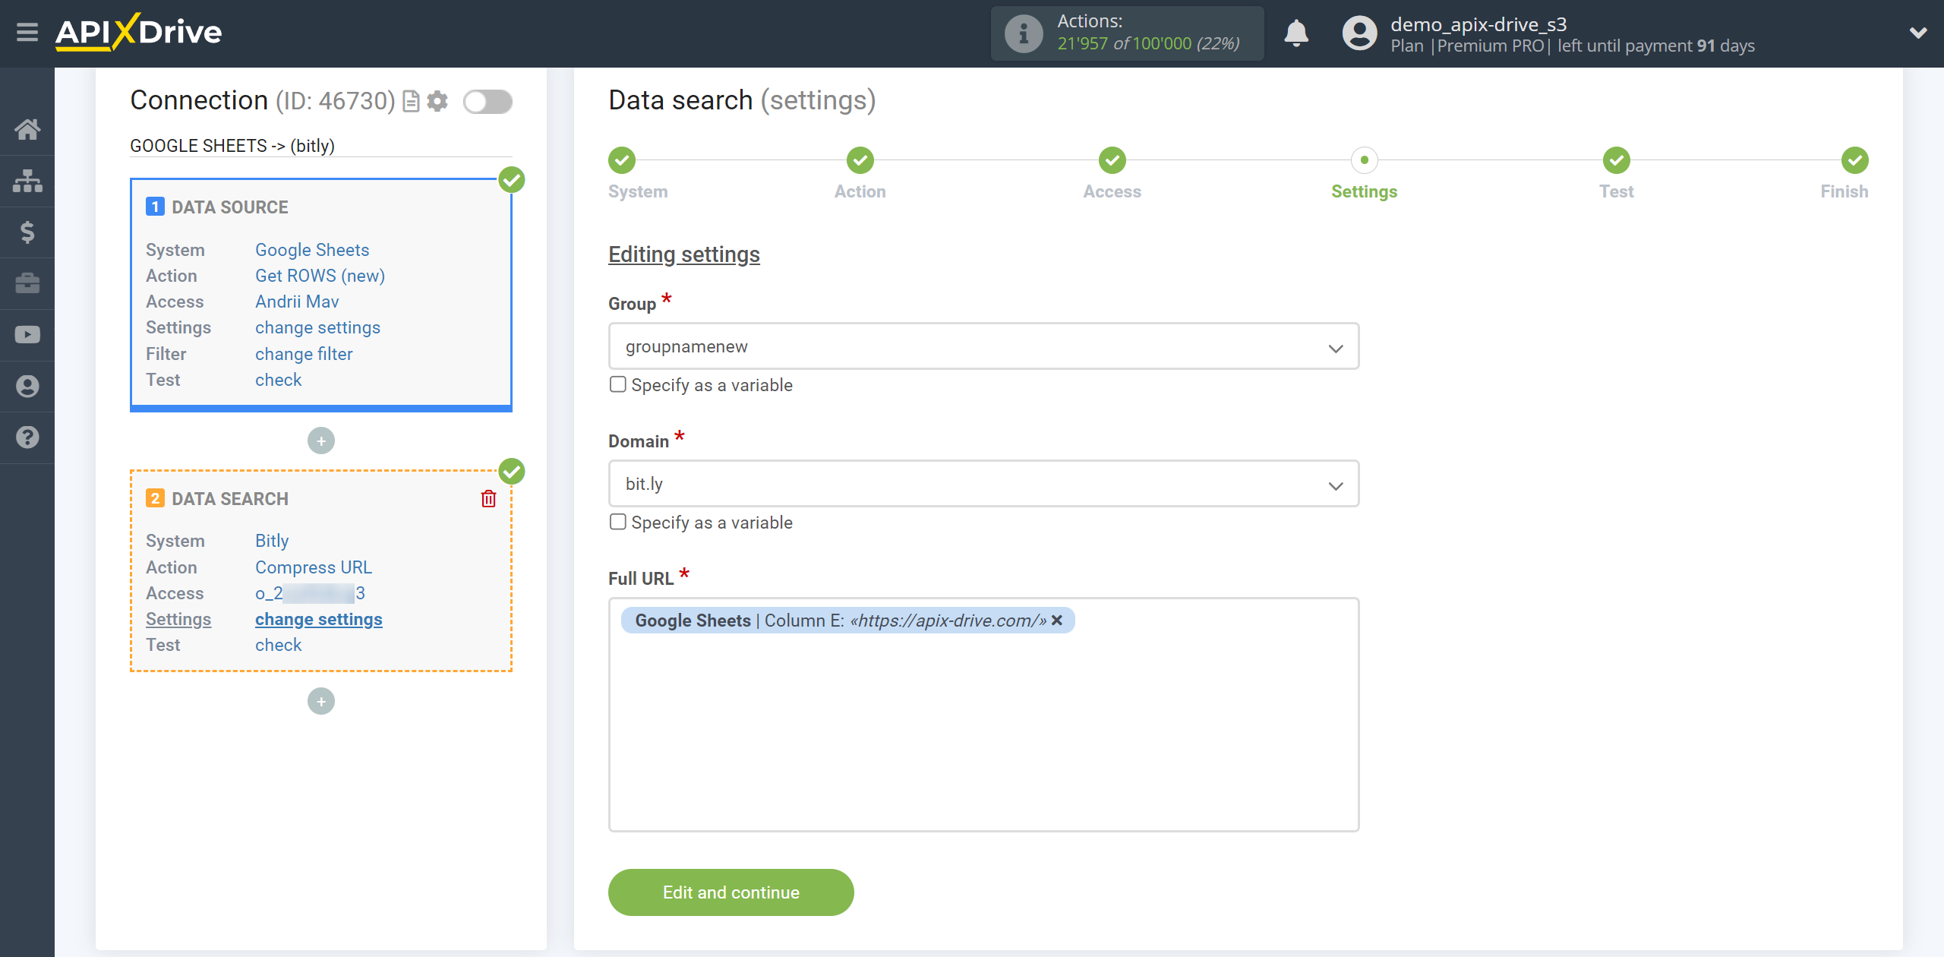Screen dimensions: 1944x957
Task: Open Andrii Mav access link
Action: pyautogui.click(x=297, y=302)
